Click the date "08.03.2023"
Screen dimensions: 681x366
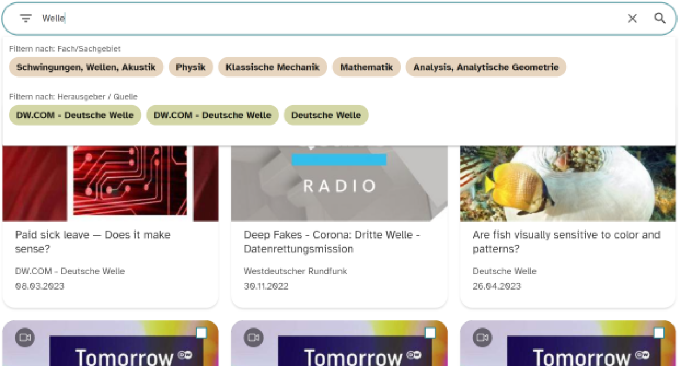tap(40, 286)
